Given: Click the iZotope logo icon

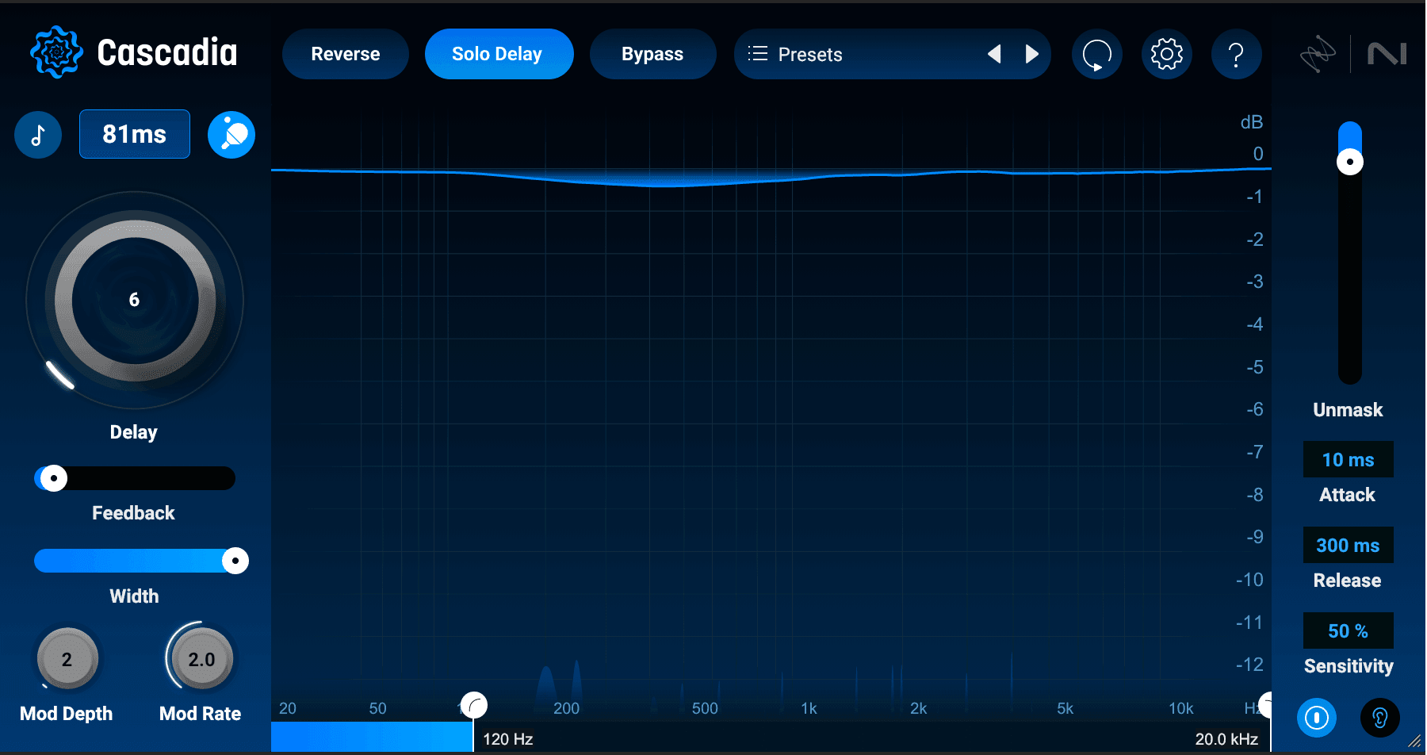Looking at the screenshot, I should (x=1318, y=54).
